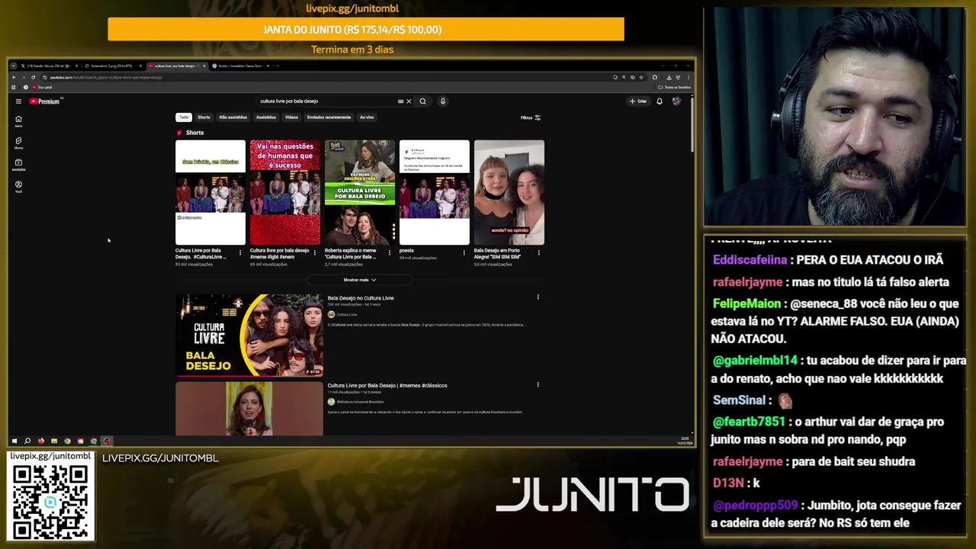This screenshot has height=549, width=976.
Task: Click the browser address bar URL
Action: coord(106,77)
